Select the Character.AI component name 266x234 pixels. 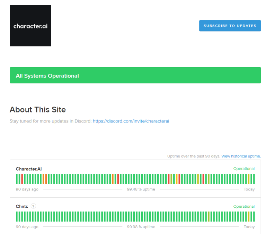(29, 169)
